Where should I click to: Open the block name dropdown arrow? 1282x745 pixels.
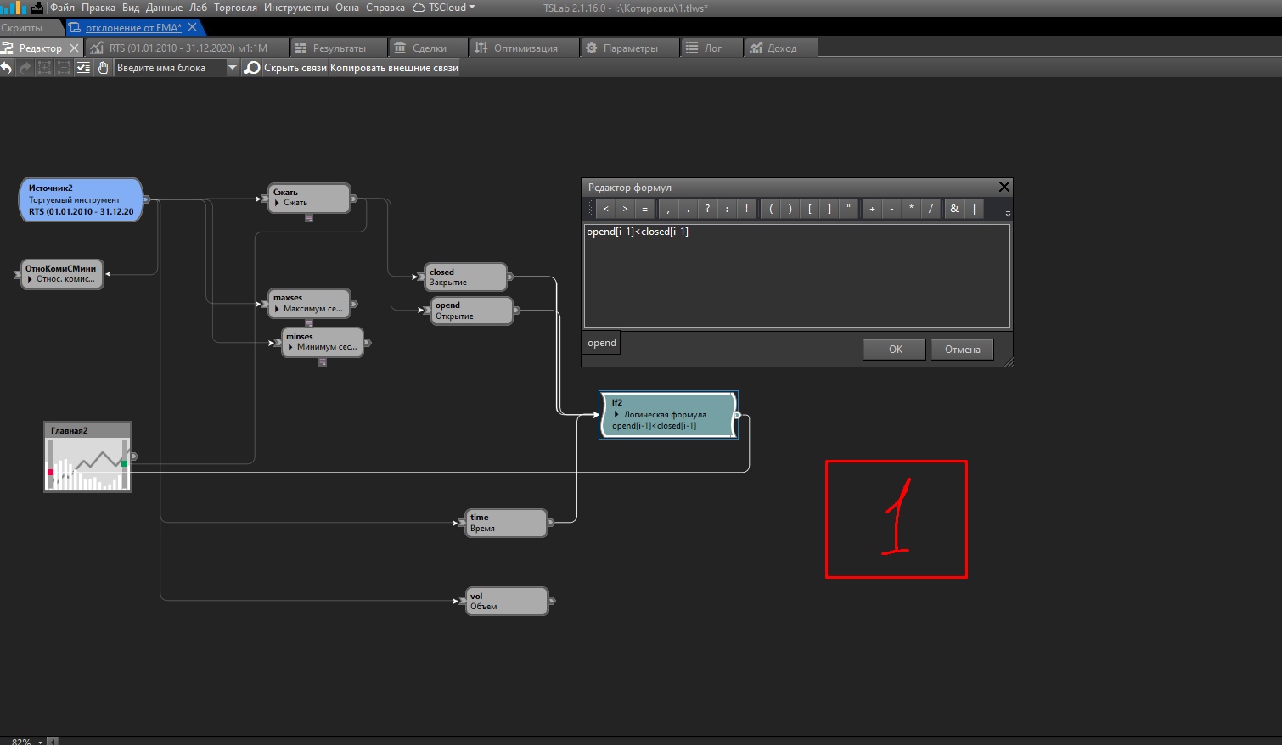pyautogui.click(x=232, y=68)
